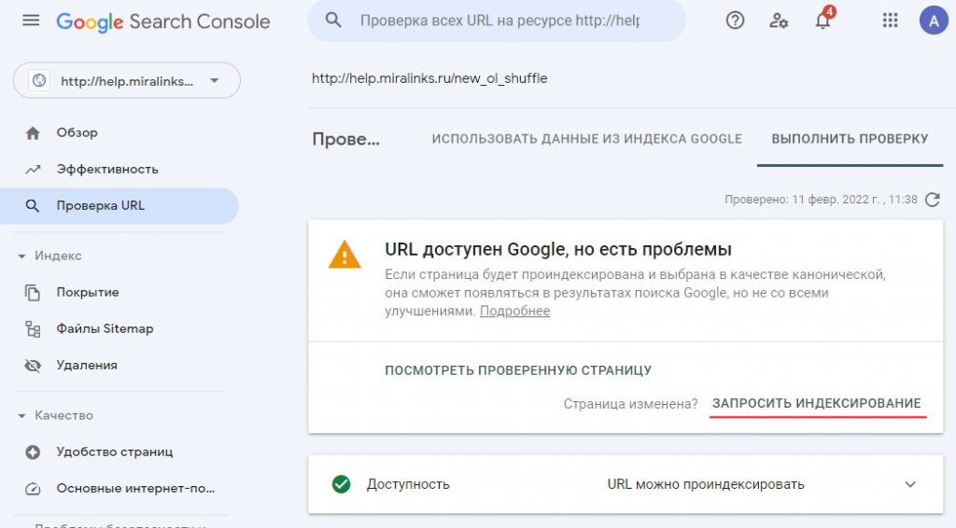956x528 pixels.
Task: Open users and permissions settings icon
Action: (x=779, y=21)
